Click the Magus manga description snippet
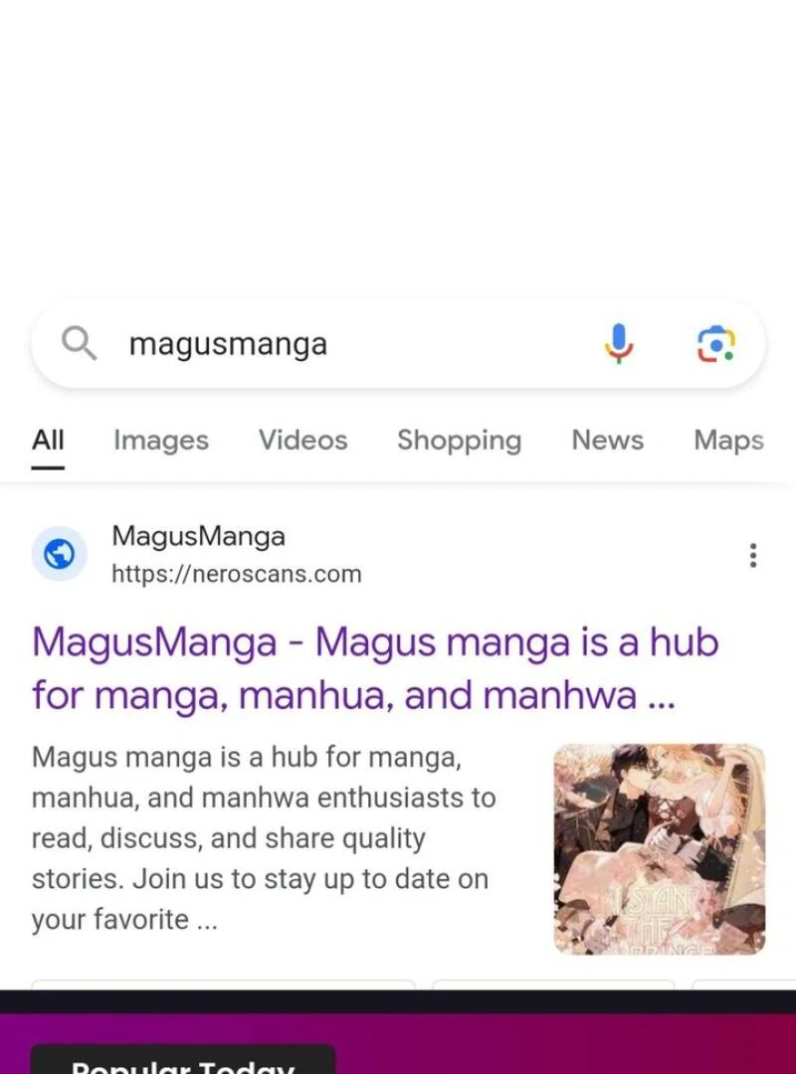796x1074 pixels. point(264,838)
